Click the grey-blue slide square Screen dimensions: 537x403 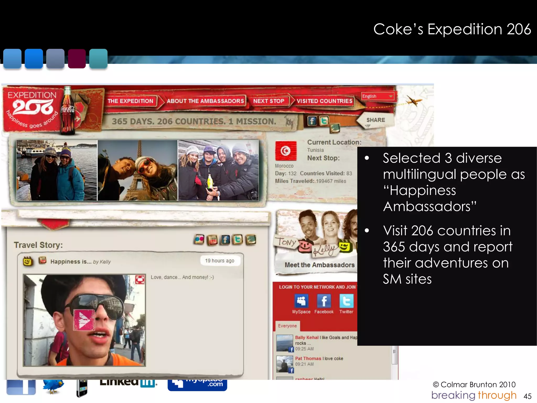[55, 59]
